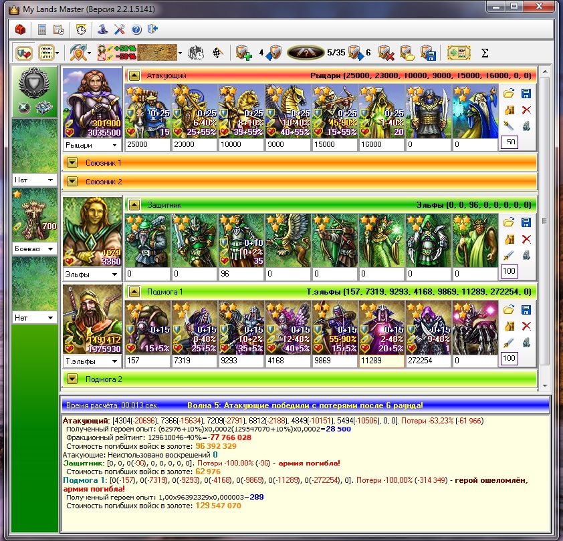Click the attacker percent field showing 50
Viewport: 563px width, 541px height.
(x=510, y=142)
